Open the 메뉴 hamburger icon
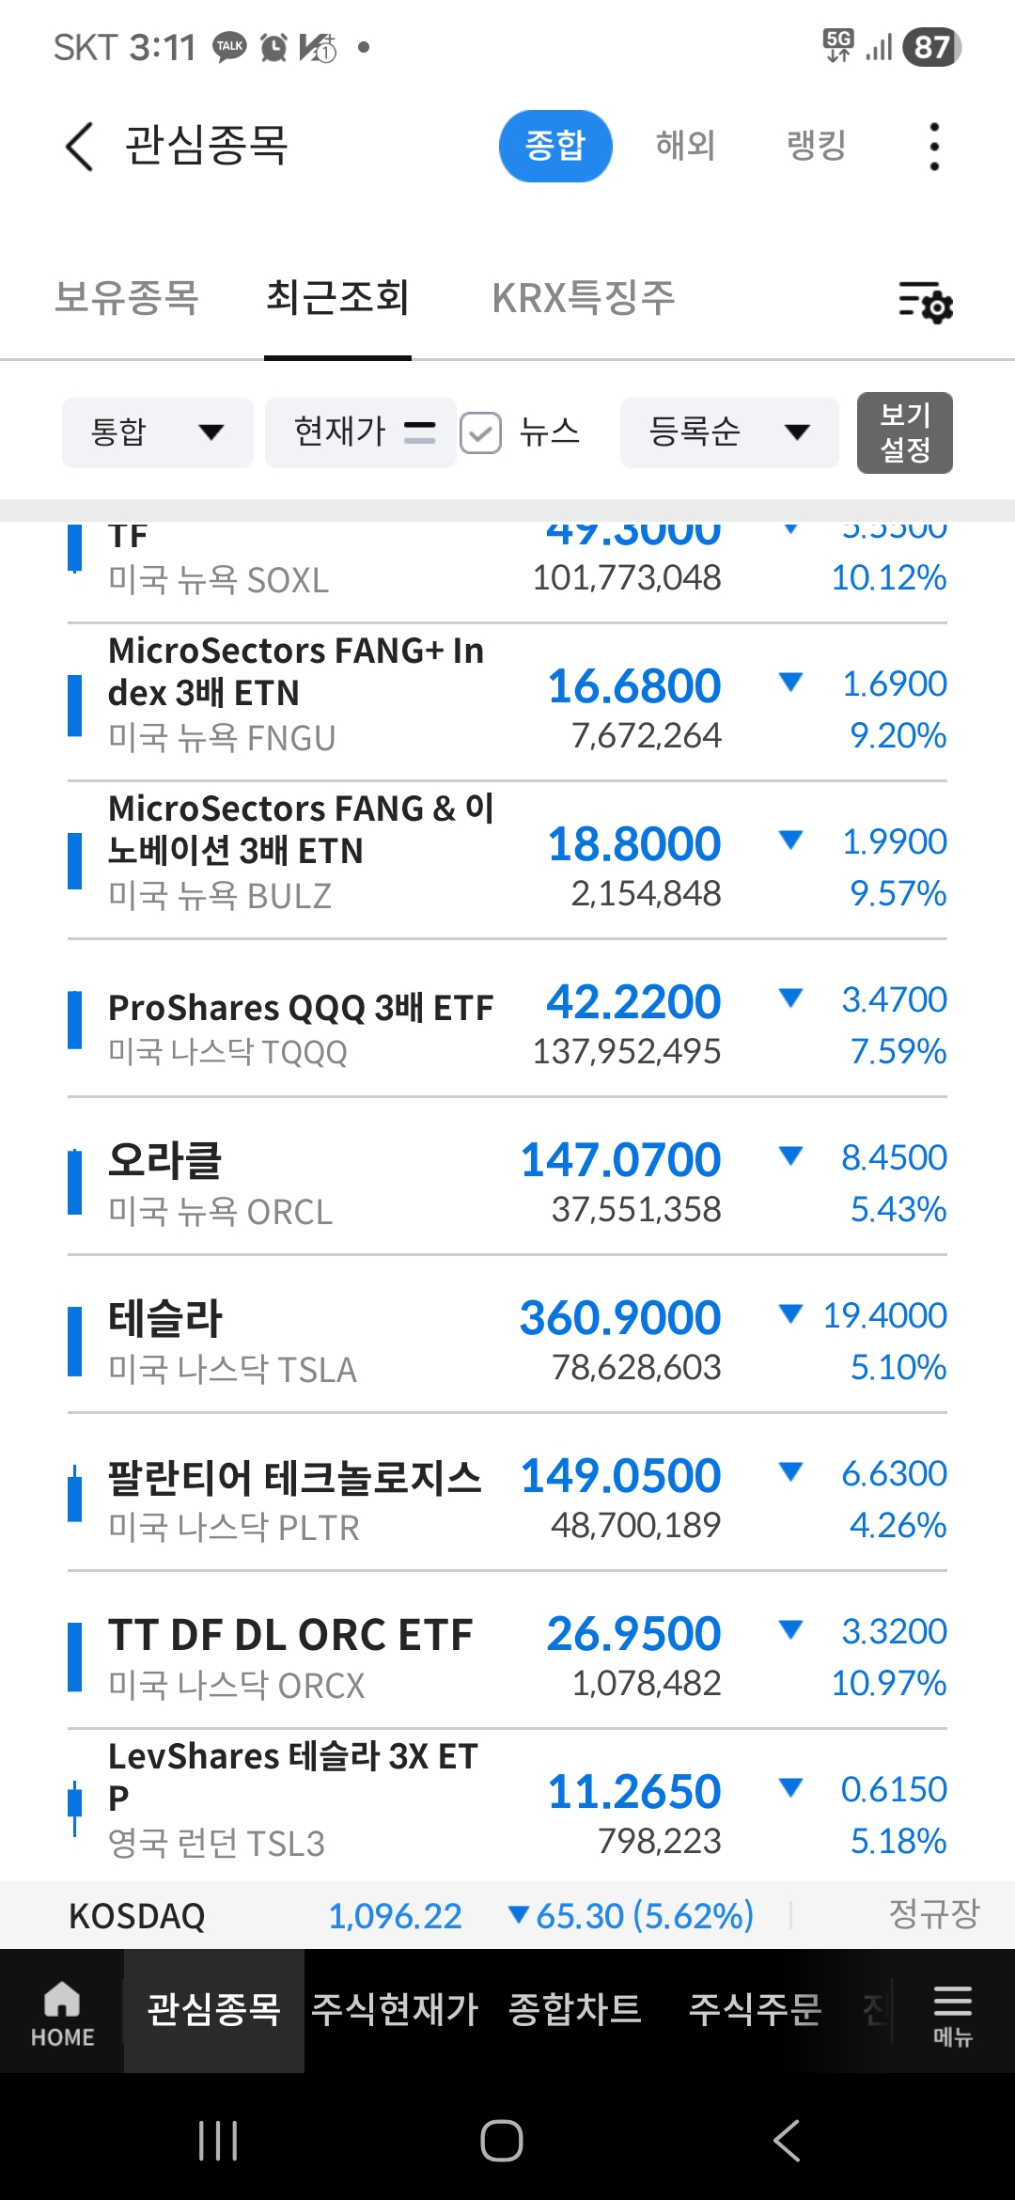1015x2200 pixels. click(952, 2012)
